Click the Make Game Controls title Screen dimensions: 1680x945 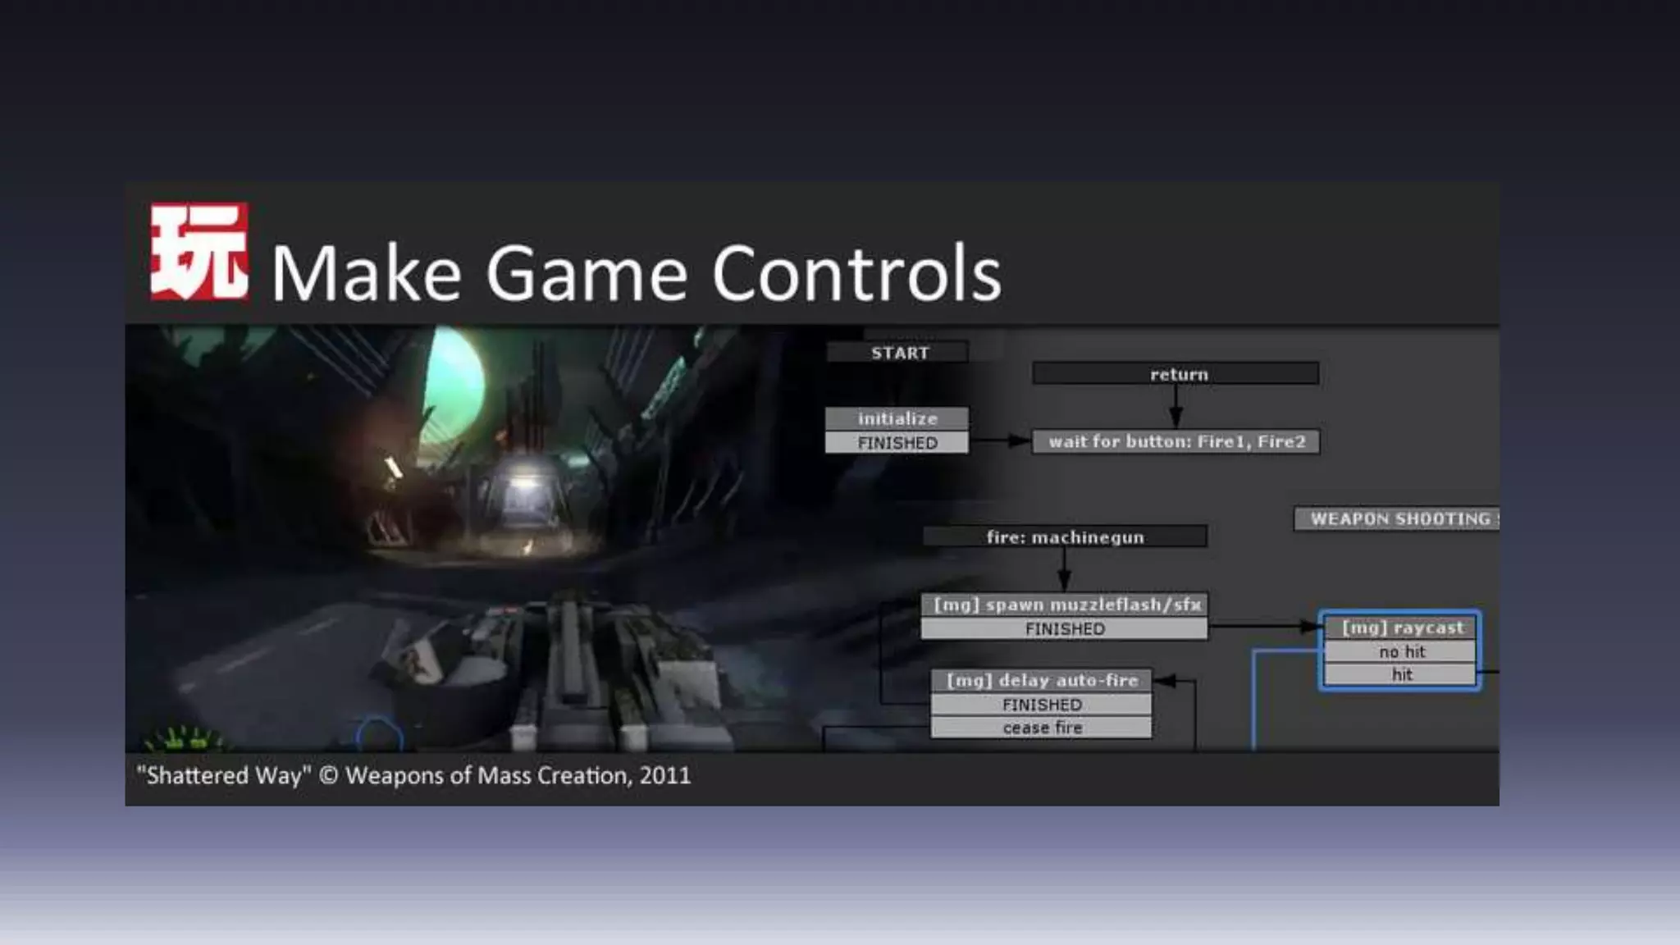pyautogui.click(x=636, y=273)
